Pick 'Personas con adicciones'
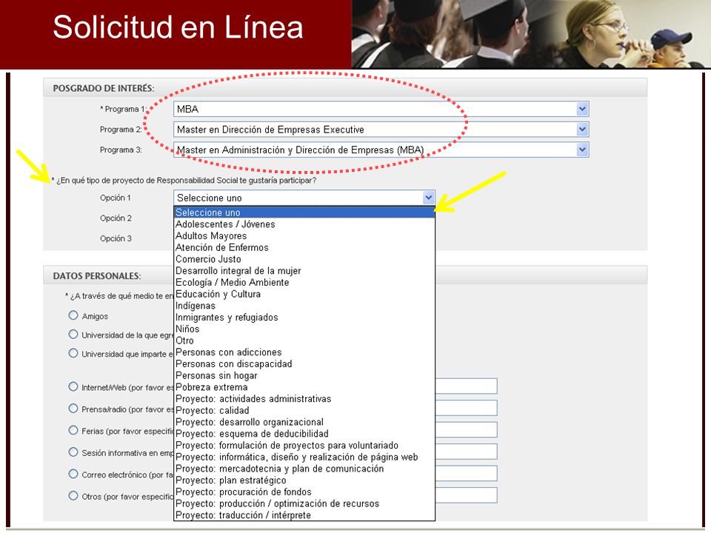The image size is (711, 533). point(304,352)
